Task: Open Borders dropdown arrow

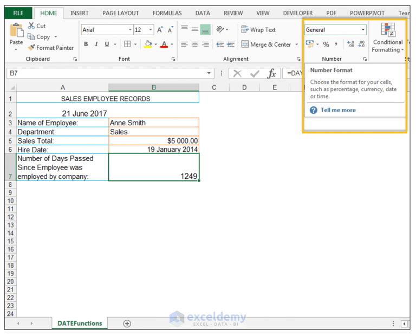Action: pos(135,44)
